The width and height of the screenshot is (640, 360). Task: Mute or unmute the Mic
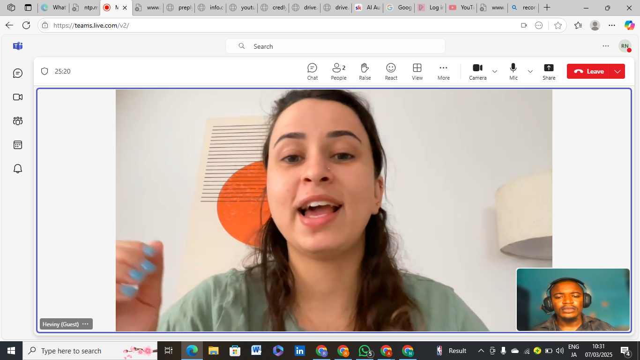(513, 71)
